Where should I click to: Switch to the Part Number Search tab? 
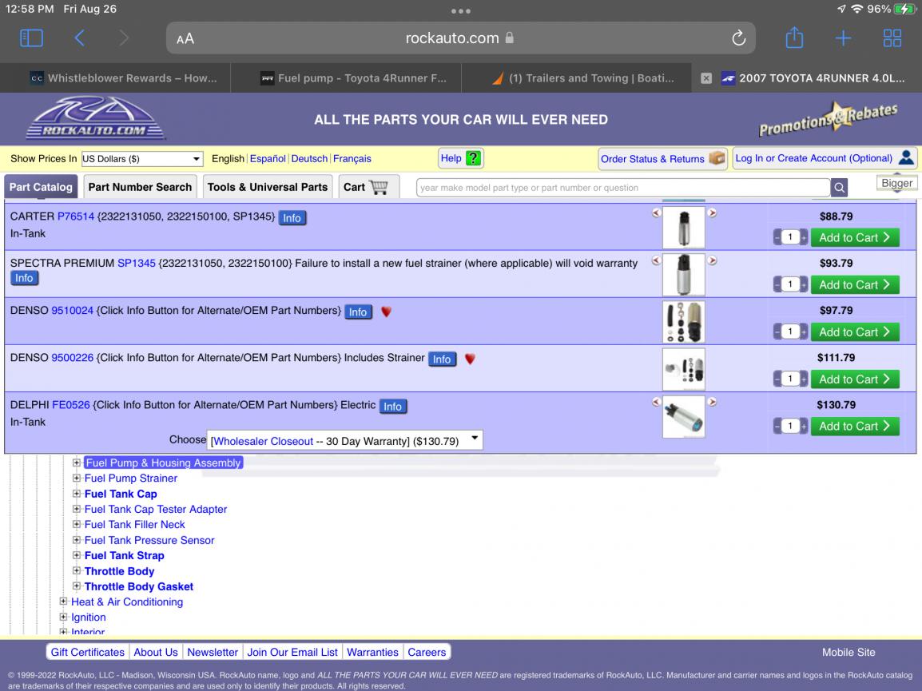pyautogui.click(x=140, y=187)
